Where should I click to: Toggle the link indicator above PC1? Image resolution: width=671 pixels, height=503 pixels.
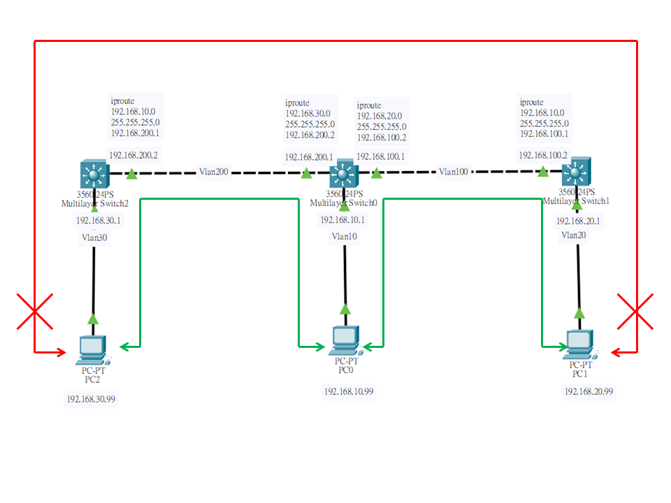tap(579, 312)
